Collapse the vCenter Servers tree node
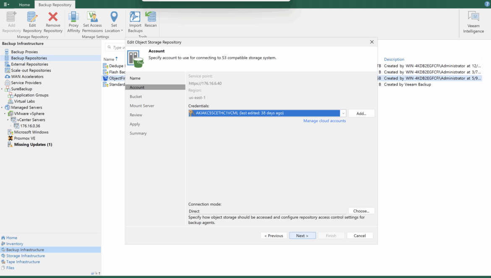This screenshot has height=278, width=491. click(x=8, y=120)
